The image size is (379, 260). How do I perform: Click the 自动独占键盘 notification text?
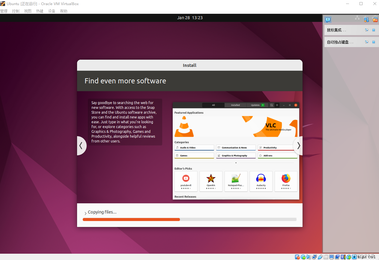click(340, 42)
